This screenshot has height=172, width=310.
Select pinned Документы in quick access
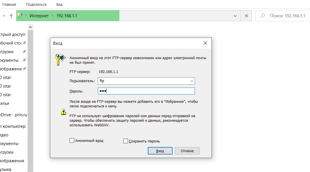(9, 60)
